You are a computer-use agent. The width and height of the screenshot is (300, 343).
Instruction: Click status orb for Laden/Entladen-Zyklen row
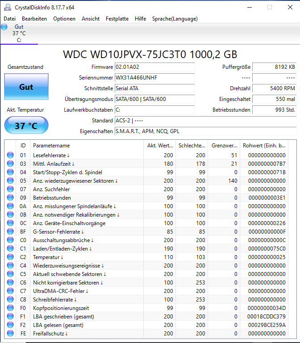pos(10,248)
